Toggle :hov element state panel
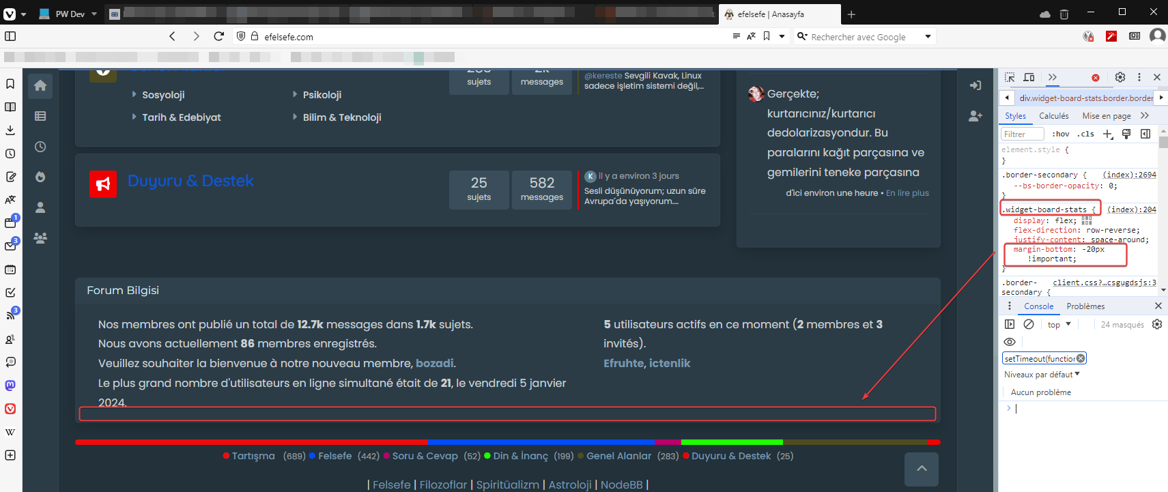This screenshot has height=492, width=1168. [x=1060, y=134]
